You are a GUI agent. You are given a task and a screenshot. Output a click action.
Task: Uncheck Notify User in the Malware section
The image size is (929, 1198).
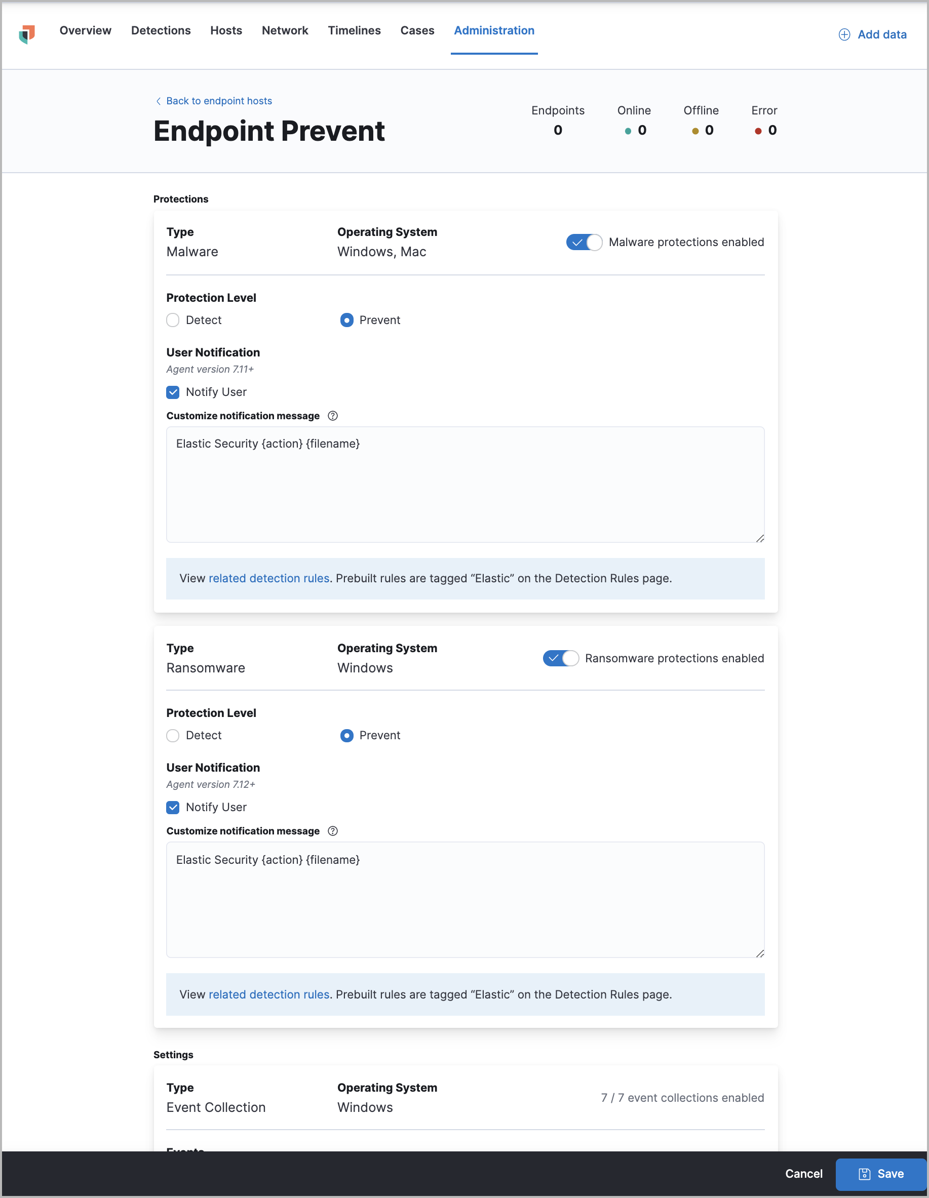(x=173, y=392)
